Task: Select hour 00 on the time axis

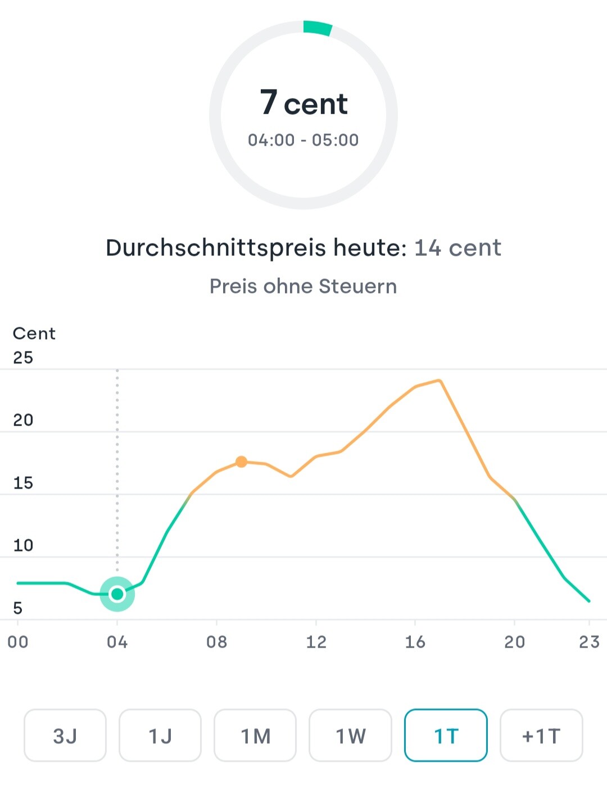Action: click(17, 642)
